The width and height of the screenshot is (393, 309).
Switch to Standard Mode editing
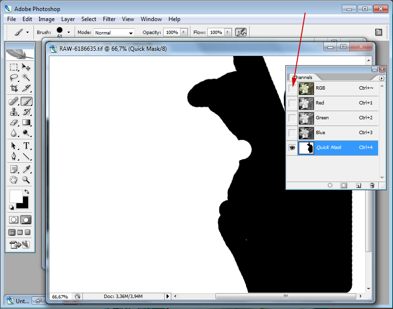[14, 220]
